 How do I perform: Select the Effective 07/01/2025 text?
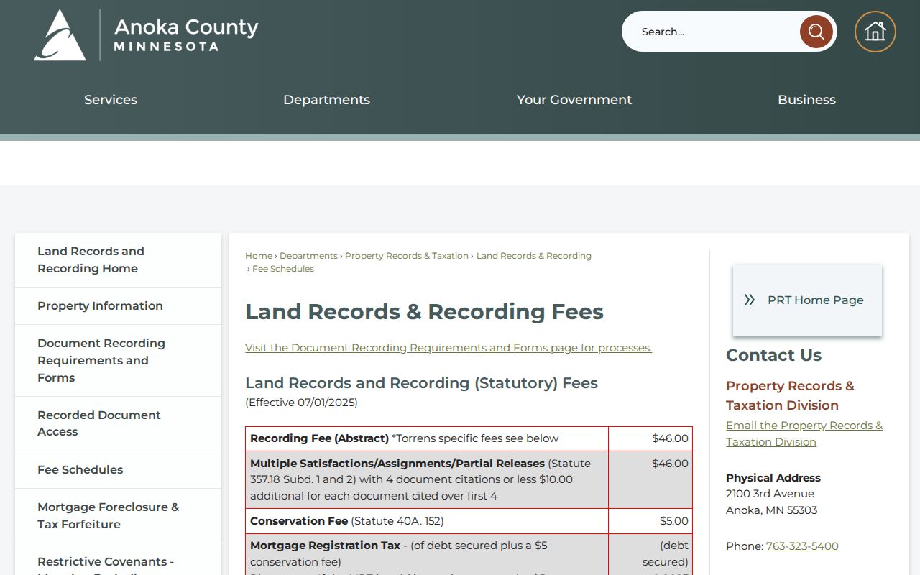(301, 402)
